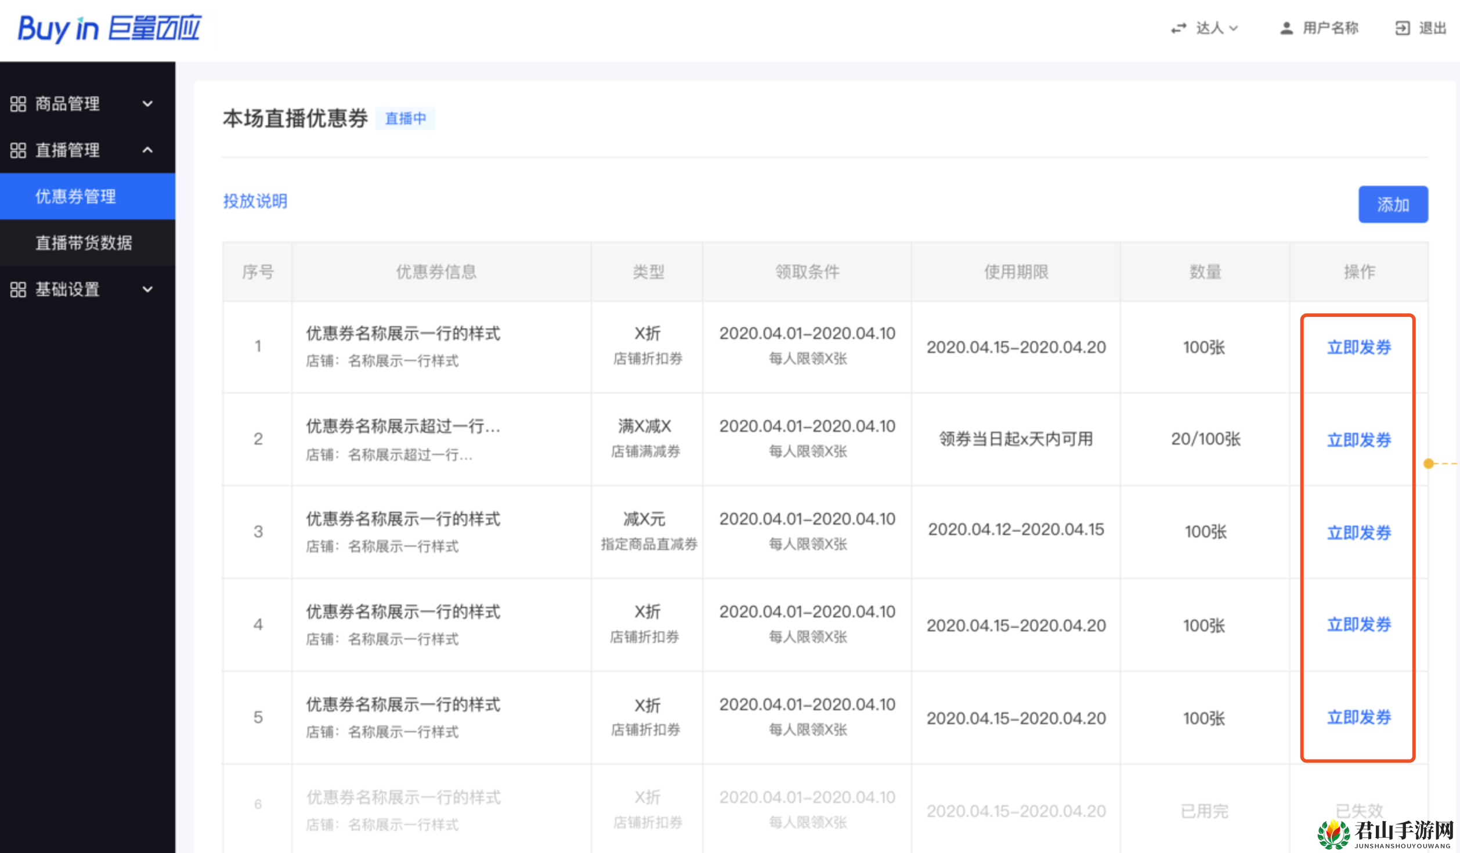Click 立即发券 for coupon row 3
Image resolution: width=1460 pixels, height=853 pixels.
point(1359,532)
